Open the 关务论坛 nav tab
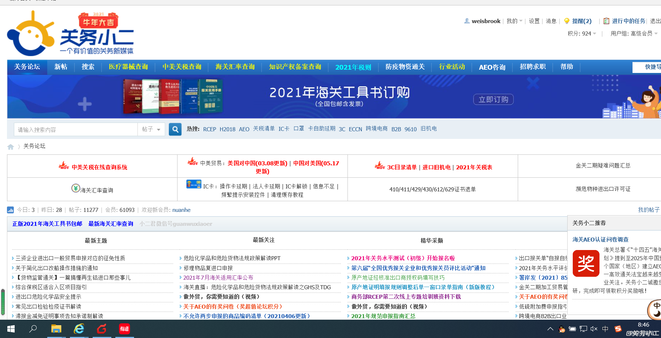The width and height of the screenshot is (661, 338). [x=27, y=67]
